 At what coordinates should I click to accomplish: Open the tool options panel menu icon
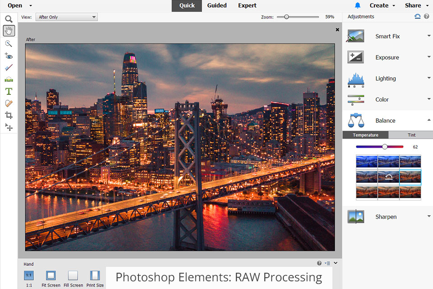click(x=327, y=263)
